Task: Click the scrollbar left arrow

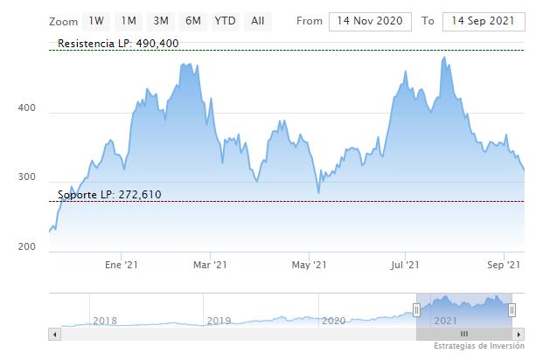Action: (x=54, y=334)
